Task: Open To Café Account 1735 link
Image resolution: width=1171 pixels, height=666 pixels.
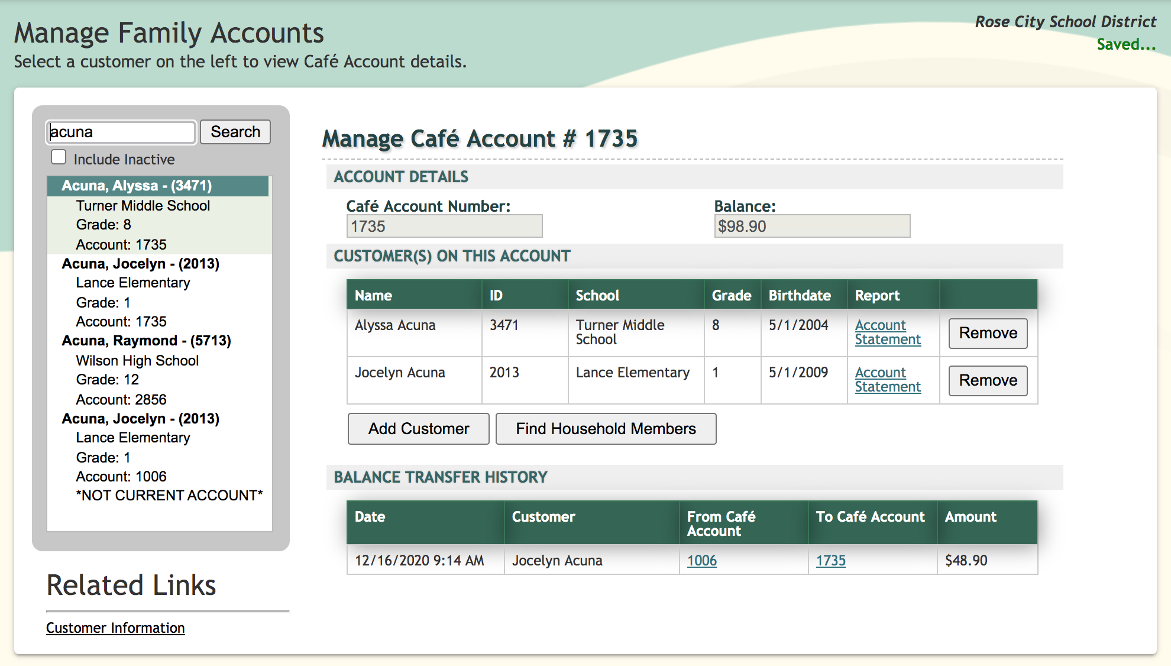Action: pos(830,561)
